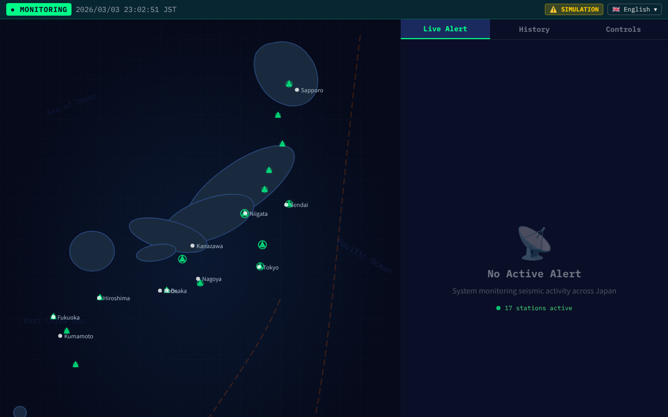
Task: Click the station marker just below Nagoya
Action: pyautogui.click(x=200, y=283)
